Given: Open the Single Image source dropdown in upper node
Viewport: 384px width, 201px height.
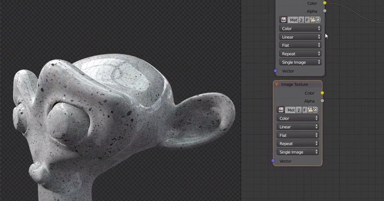Looking at the screenshot, I should (300, 62).
